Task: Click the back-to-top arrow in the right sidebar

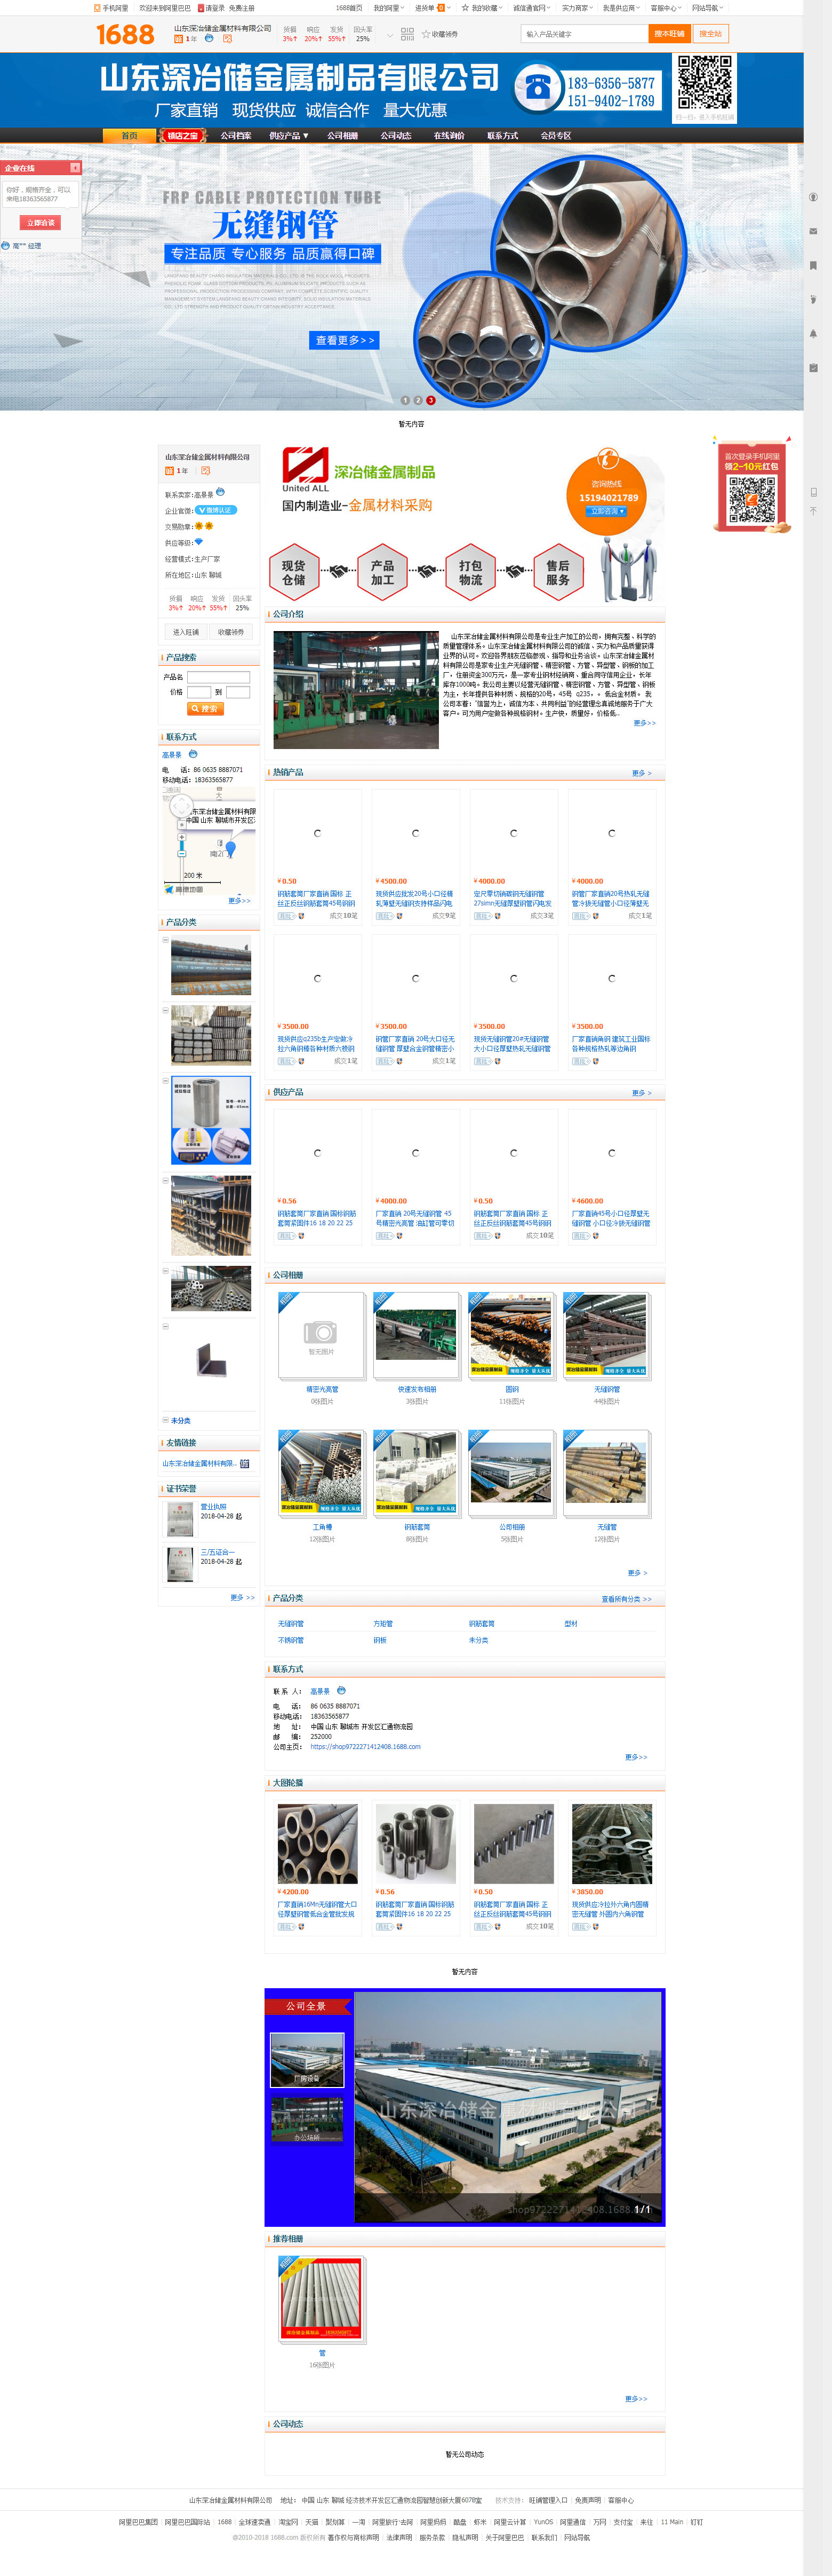Action: (x=813, y=511)
